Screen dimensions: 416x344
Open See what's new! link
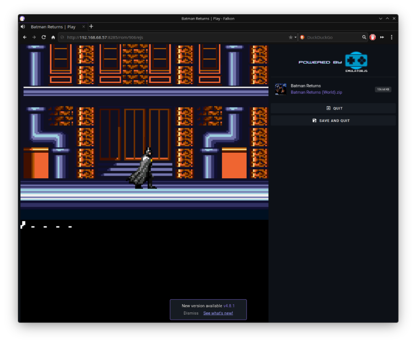(x=218, y=313)
